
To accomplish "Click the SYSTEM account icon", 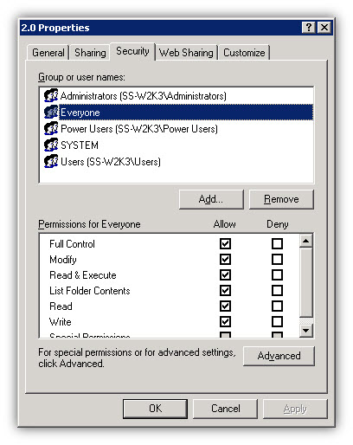I will pos(51,145).
